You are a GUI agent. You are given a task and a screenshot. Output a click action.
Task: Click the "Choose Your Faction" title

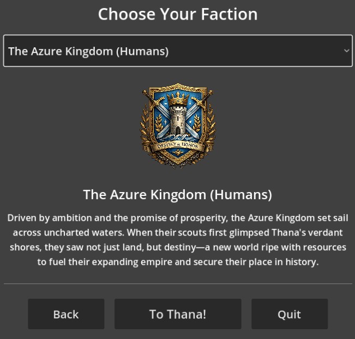(x=178, y=14)
